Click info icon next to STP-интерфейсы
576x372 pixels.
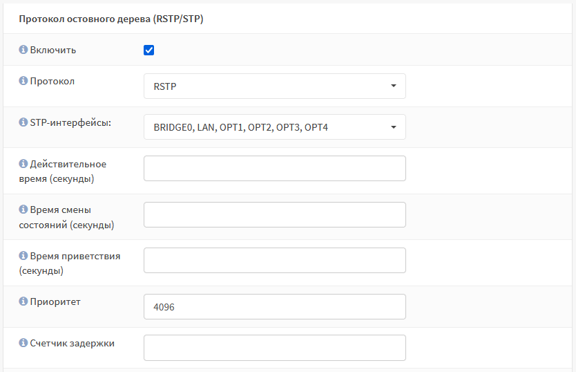coord(23,122)
